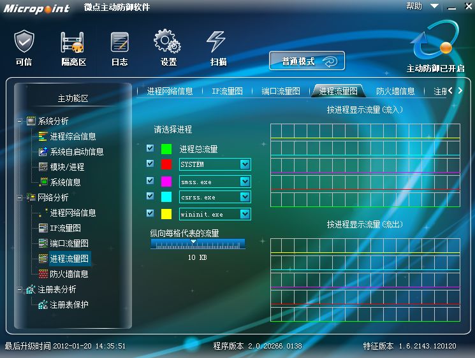Click the yellow wininit.exe color swatch

pyautogui.click(x=166, y=214)
